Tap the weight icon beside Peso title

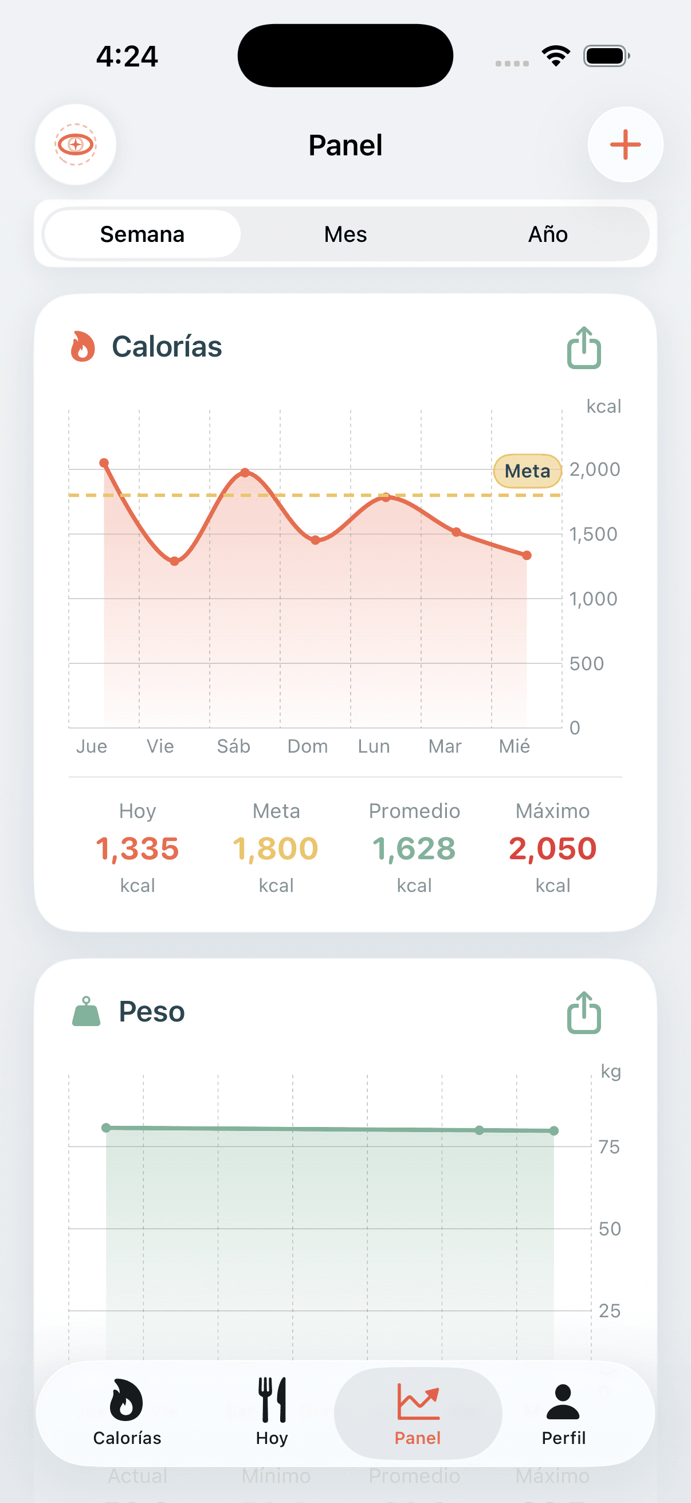coord(87,1012)
